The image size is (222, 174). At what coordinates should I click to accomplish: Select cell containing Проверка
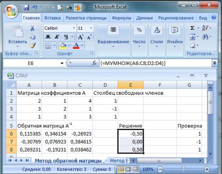tap(190, 126)
